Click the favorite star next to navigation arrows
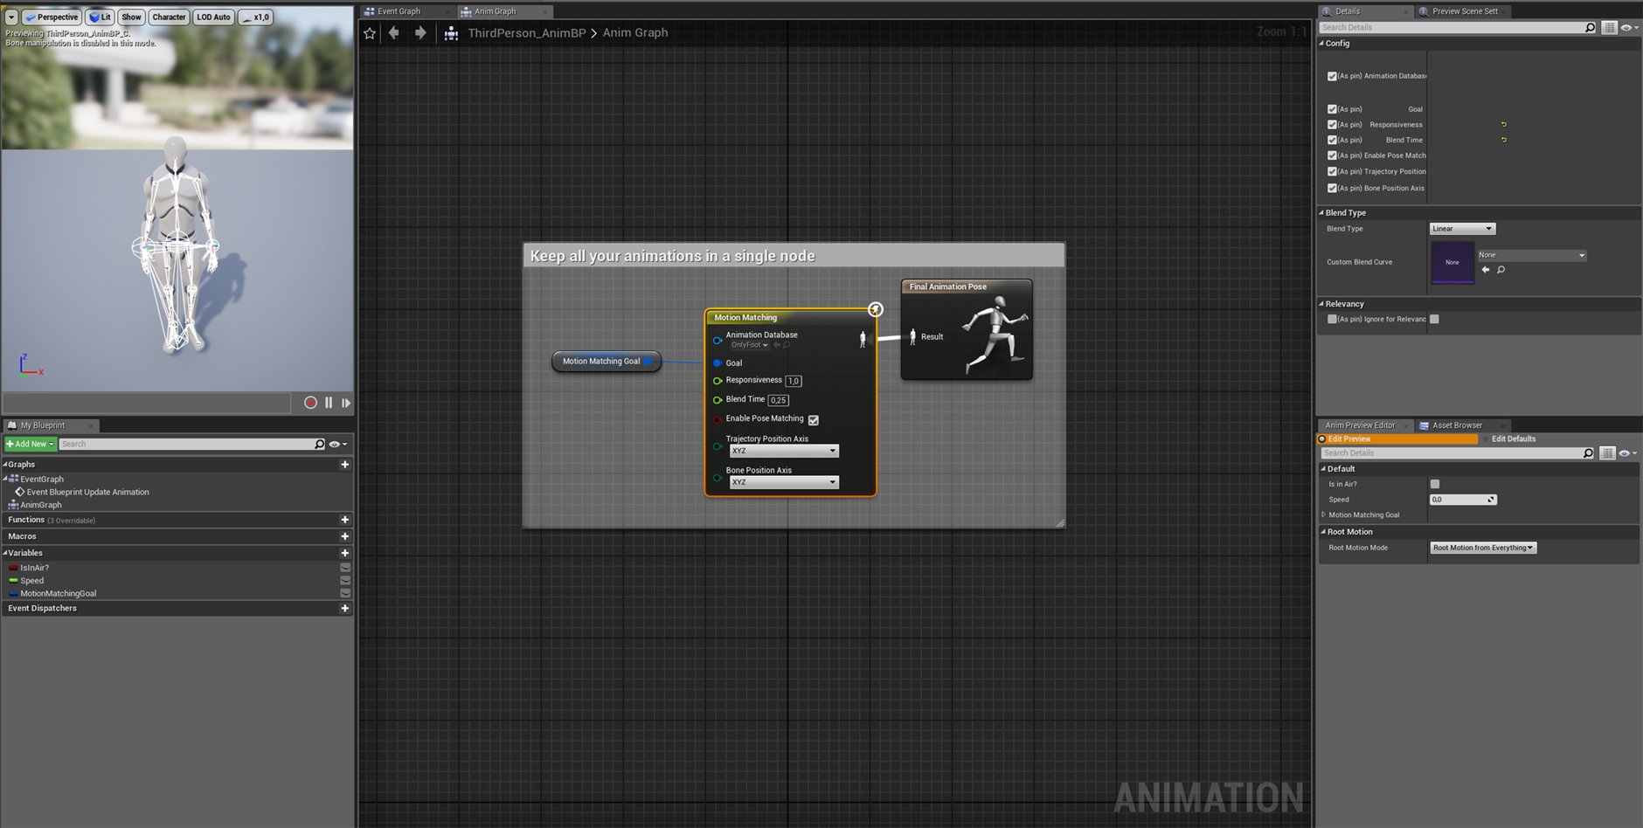The height and width of the screenshot is (828, 1643). 369,32
